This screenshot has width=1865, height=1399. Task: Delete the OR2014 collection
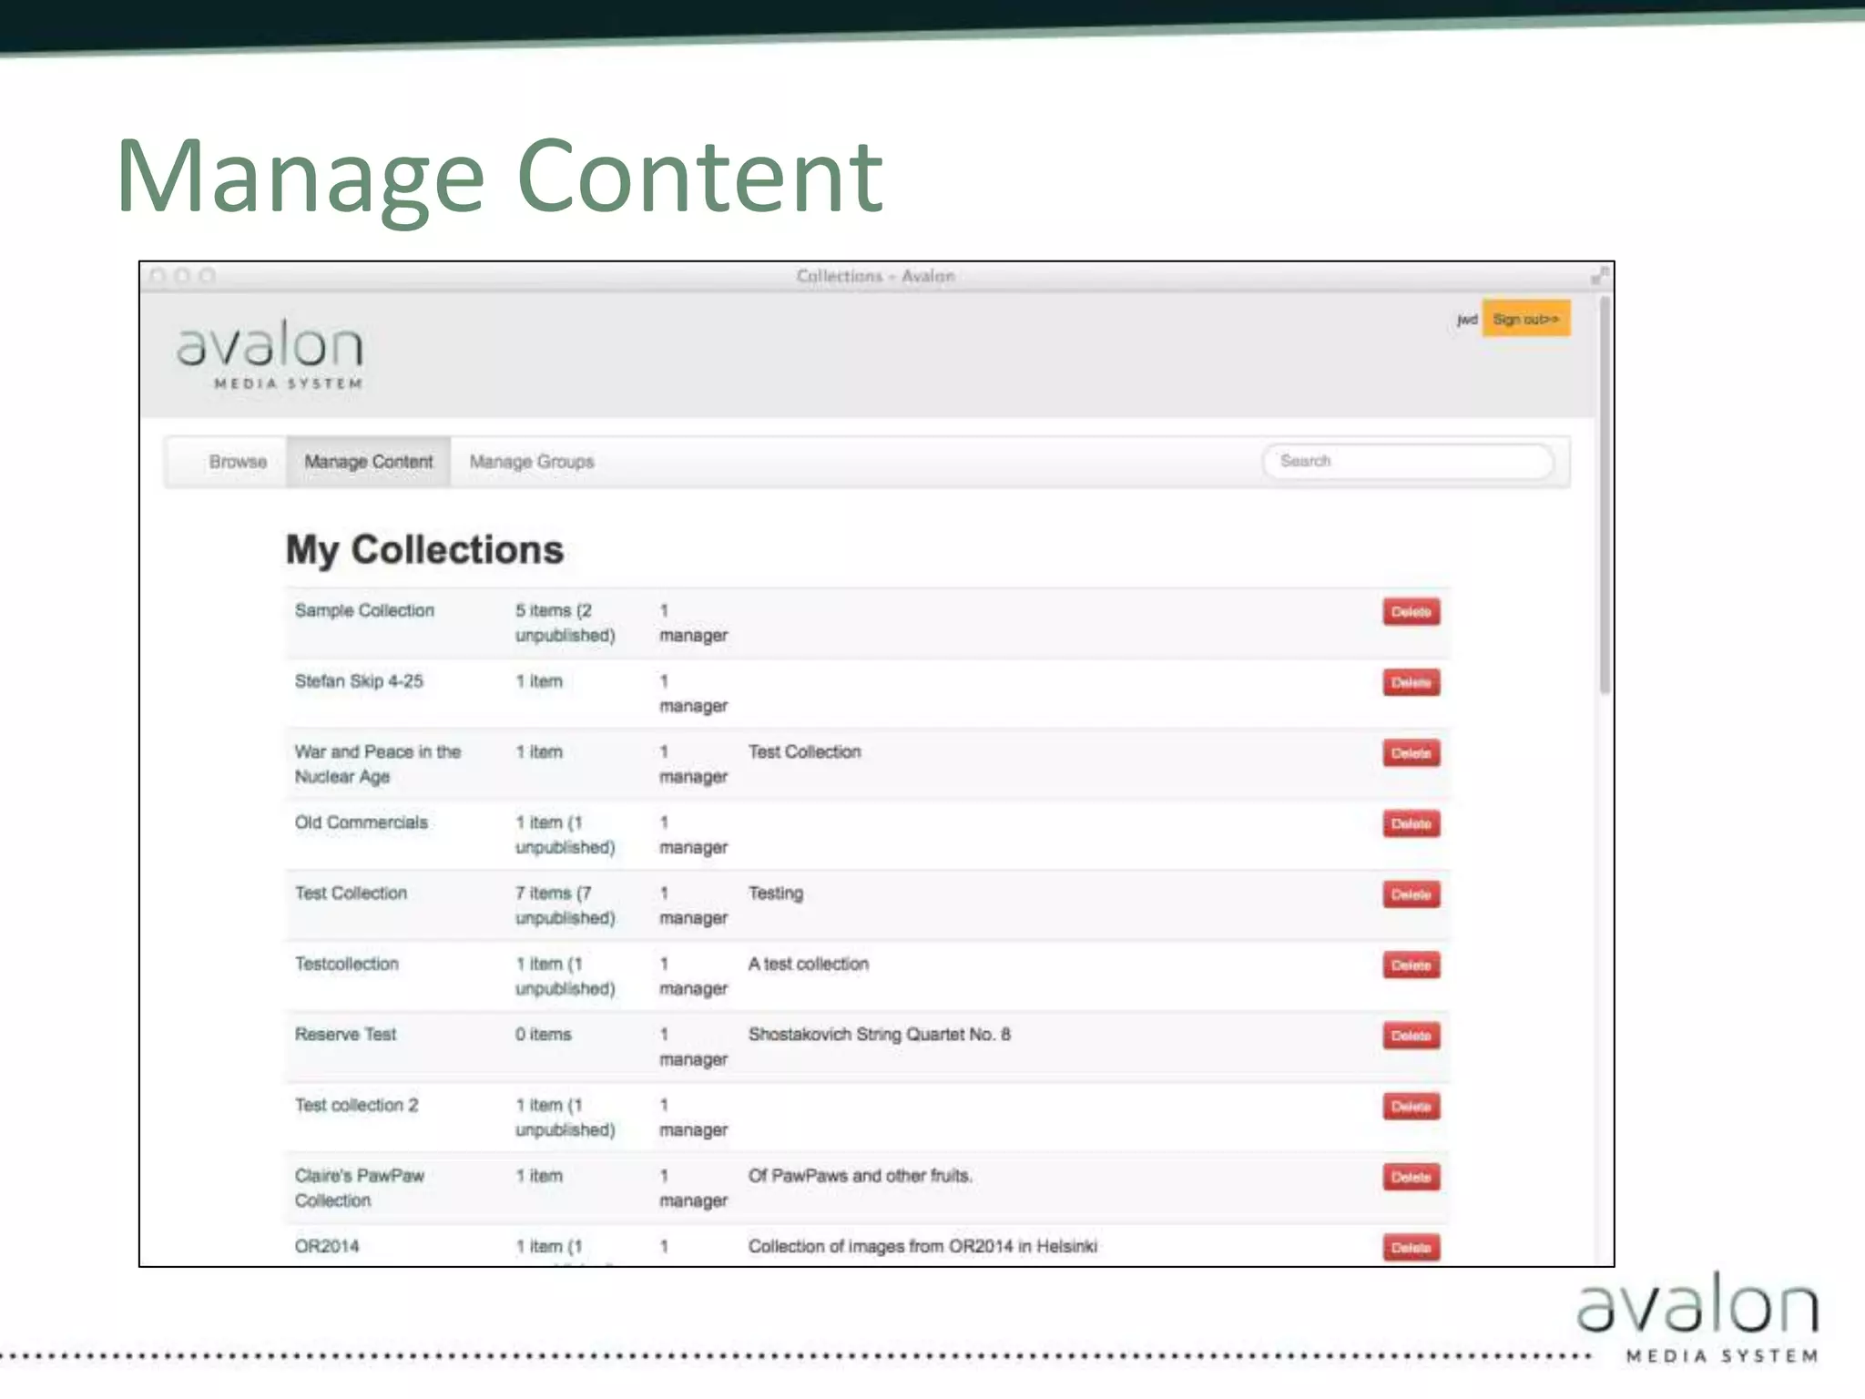[1411, 1248]
